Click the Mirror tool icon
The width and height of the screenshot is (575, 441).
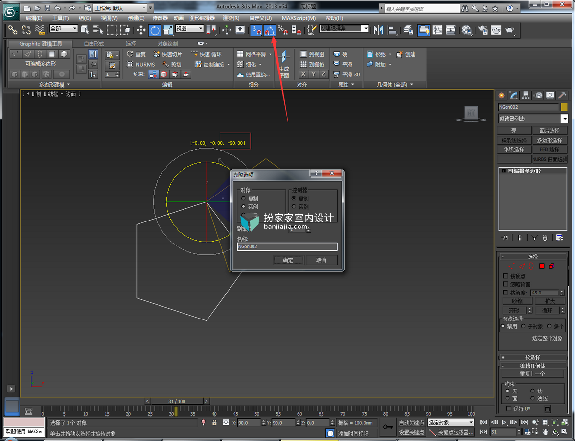point(378,30)
